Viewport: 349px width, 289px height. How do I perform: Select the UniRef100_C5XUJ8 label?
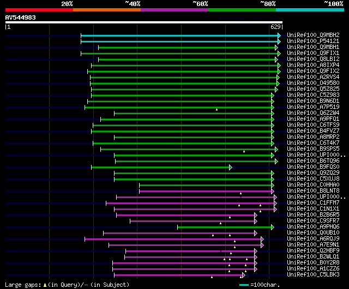[313, 179]
